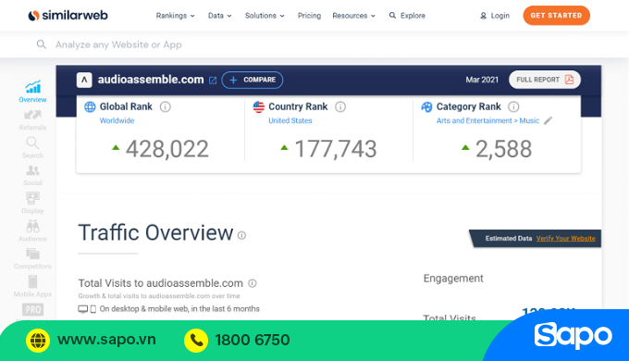Open the Social sidebar section
629x361 pixels.
32,176
